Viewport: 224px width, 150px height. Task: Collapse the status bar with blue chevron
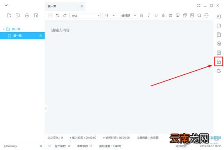[49, 146]
